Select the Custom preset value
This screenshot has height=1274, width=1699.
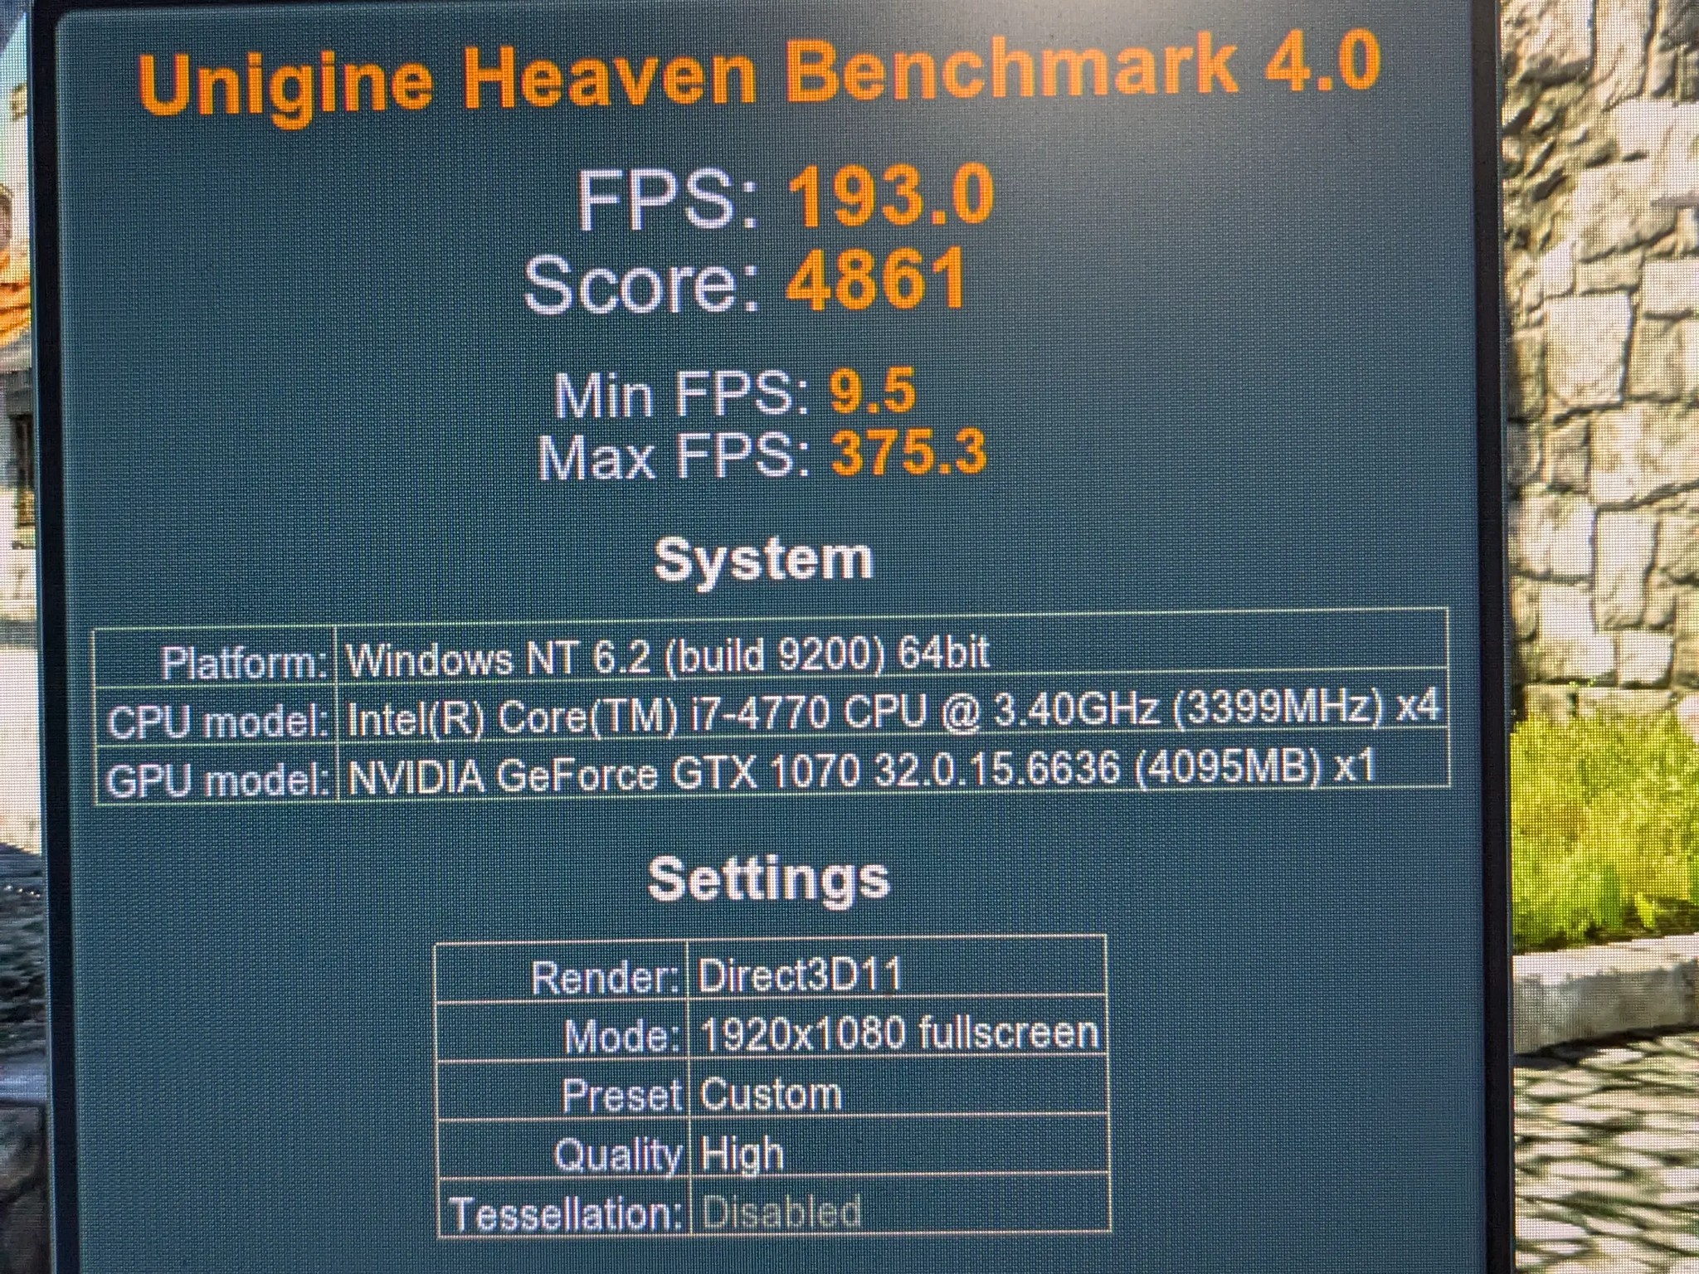(x=771, y=1093)
